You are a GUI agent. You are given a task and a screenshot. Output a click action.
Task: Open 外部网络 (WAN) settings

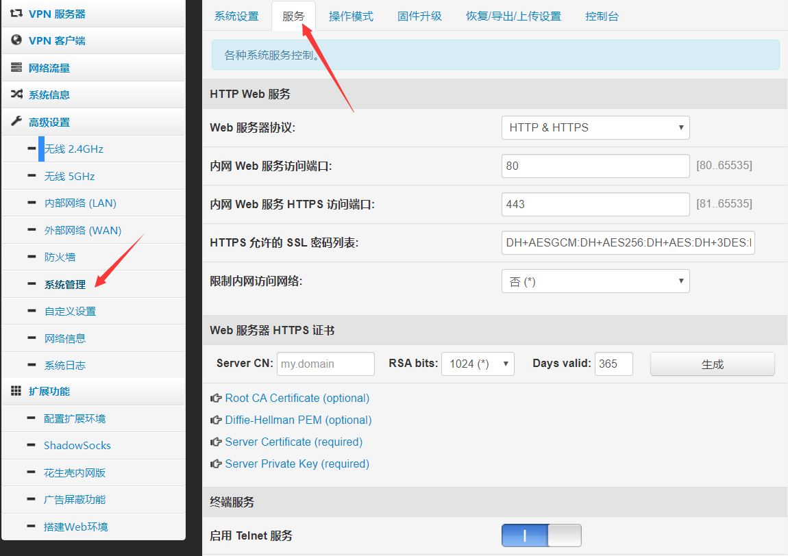(83, 230)
